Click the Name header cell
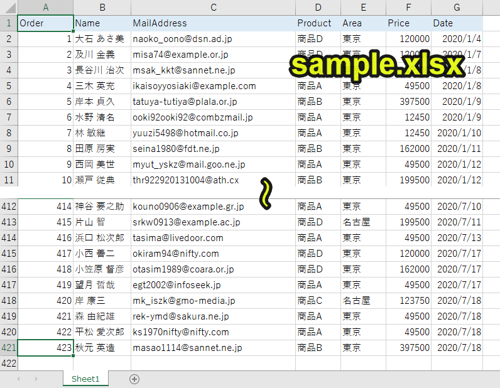 (x=102, y=23)
